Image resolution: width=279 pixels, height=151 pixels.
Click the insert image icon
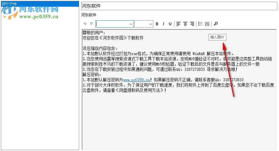click(x=207, y=24)
